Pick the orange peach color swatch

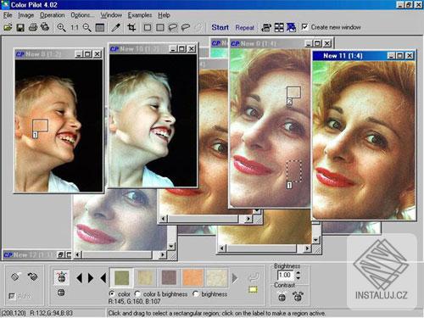coord(192,277)
